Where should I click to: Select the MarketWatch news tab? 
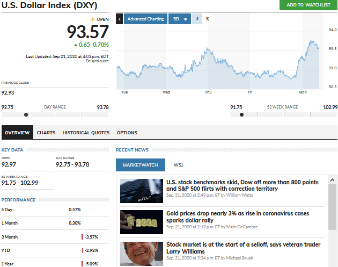(141, 165)
